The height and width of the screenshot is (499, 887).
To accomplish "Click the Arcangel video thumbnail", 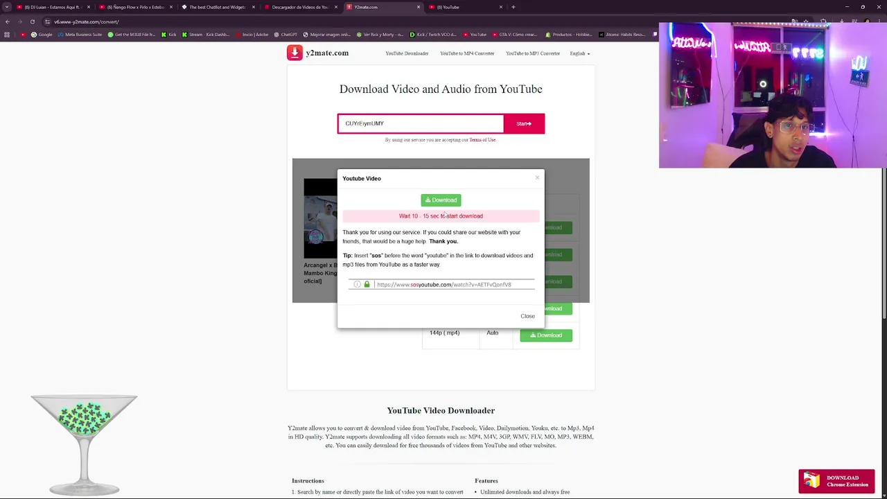I will [x=320, y=218].
